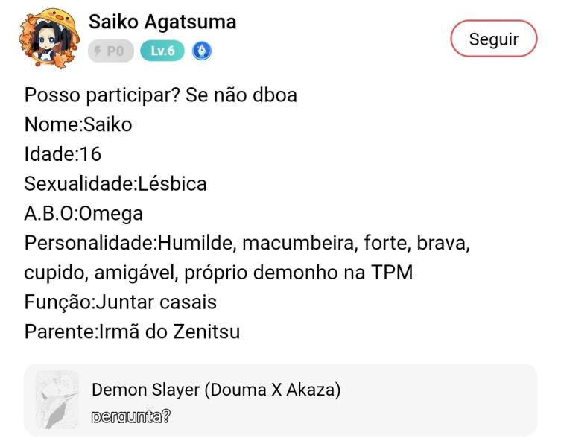Screen dimensions: 561x447
Task: Click the lightning bolt in the P0 badge
Action: 98,51
